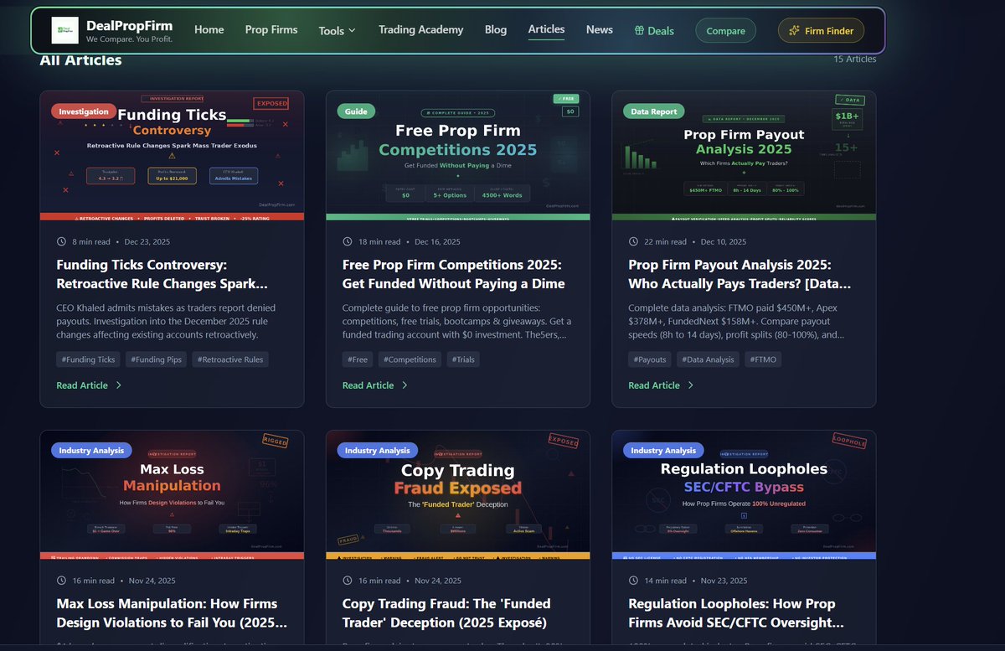Click the Firm Finder button
The width and height of the screenshot is (1005, 651).
tap(821, 31)
